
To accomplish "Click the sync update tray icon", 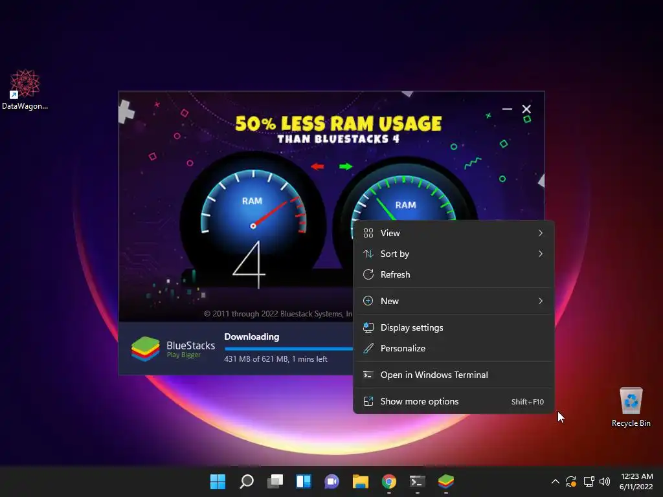I will pyautogui.click(x=571, y=481).
